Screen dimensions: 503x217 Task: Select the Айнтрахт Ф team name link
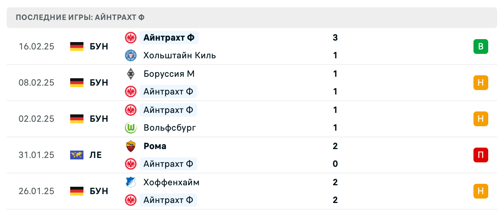pyautogui.click(x=168, y=38)
